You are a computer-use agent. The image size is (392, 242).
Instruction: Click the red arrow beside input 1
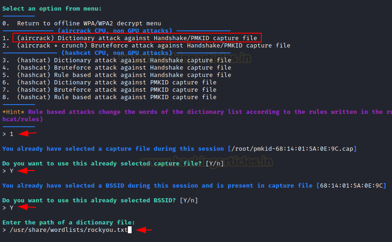[28, 134]
